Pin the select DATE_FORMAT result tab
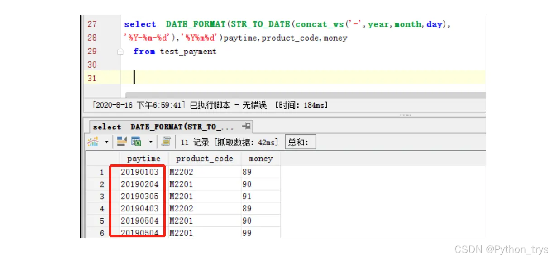This screenshot has width=550, height=258. (247, 127)
